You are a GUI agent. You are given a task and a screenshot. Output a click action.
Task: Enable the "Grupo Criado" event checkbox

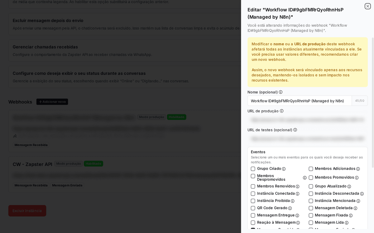pyautogui.click(x=253, y=169)
